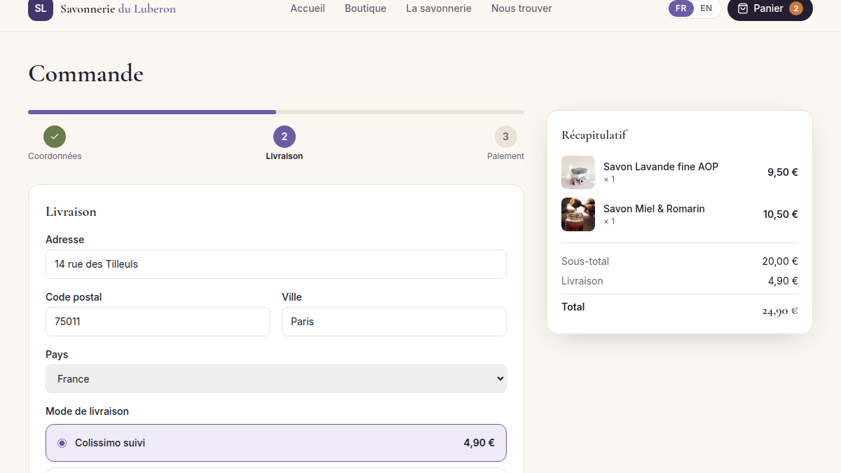841x473 pixels.
Task: Click the Savon Miel & Romarin thumbnail
Action: (x=578, y=214)
